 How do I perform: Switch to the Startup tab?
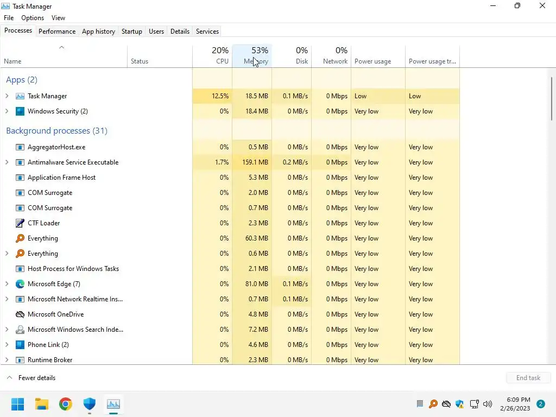pyautogui.click(x=131, y=31)
